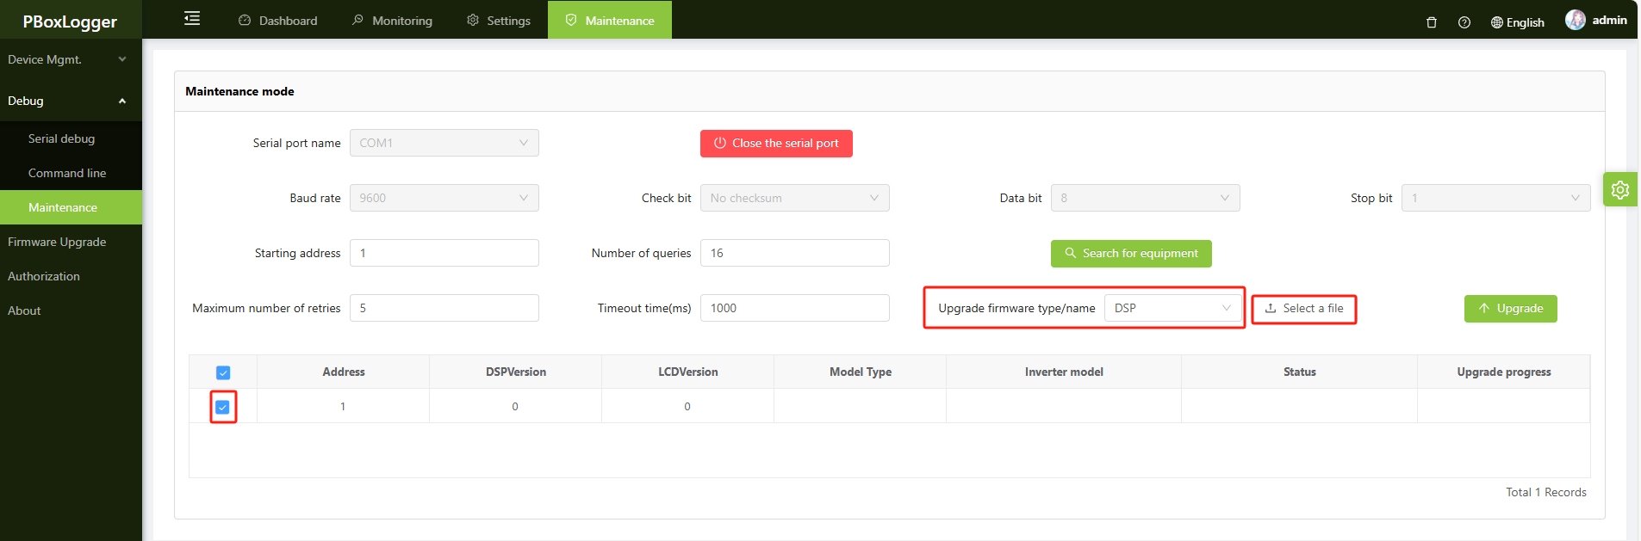1641x541 pixels.
Task: Click the Select a file button
Action: point(1304,309)
